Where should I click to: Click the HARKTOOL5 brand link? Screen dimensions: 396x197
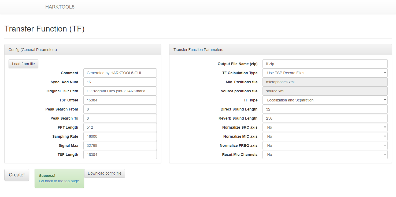60,7
